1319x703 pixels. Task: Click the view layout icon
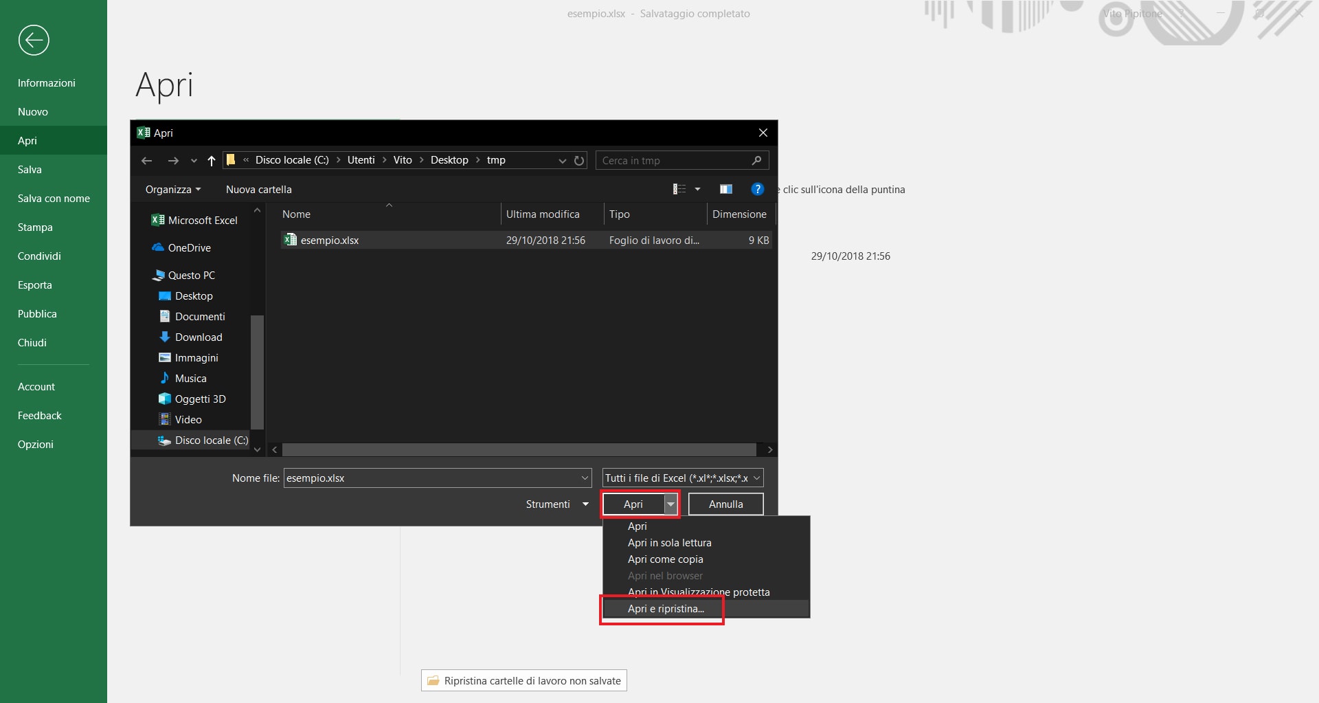(679, 189)
